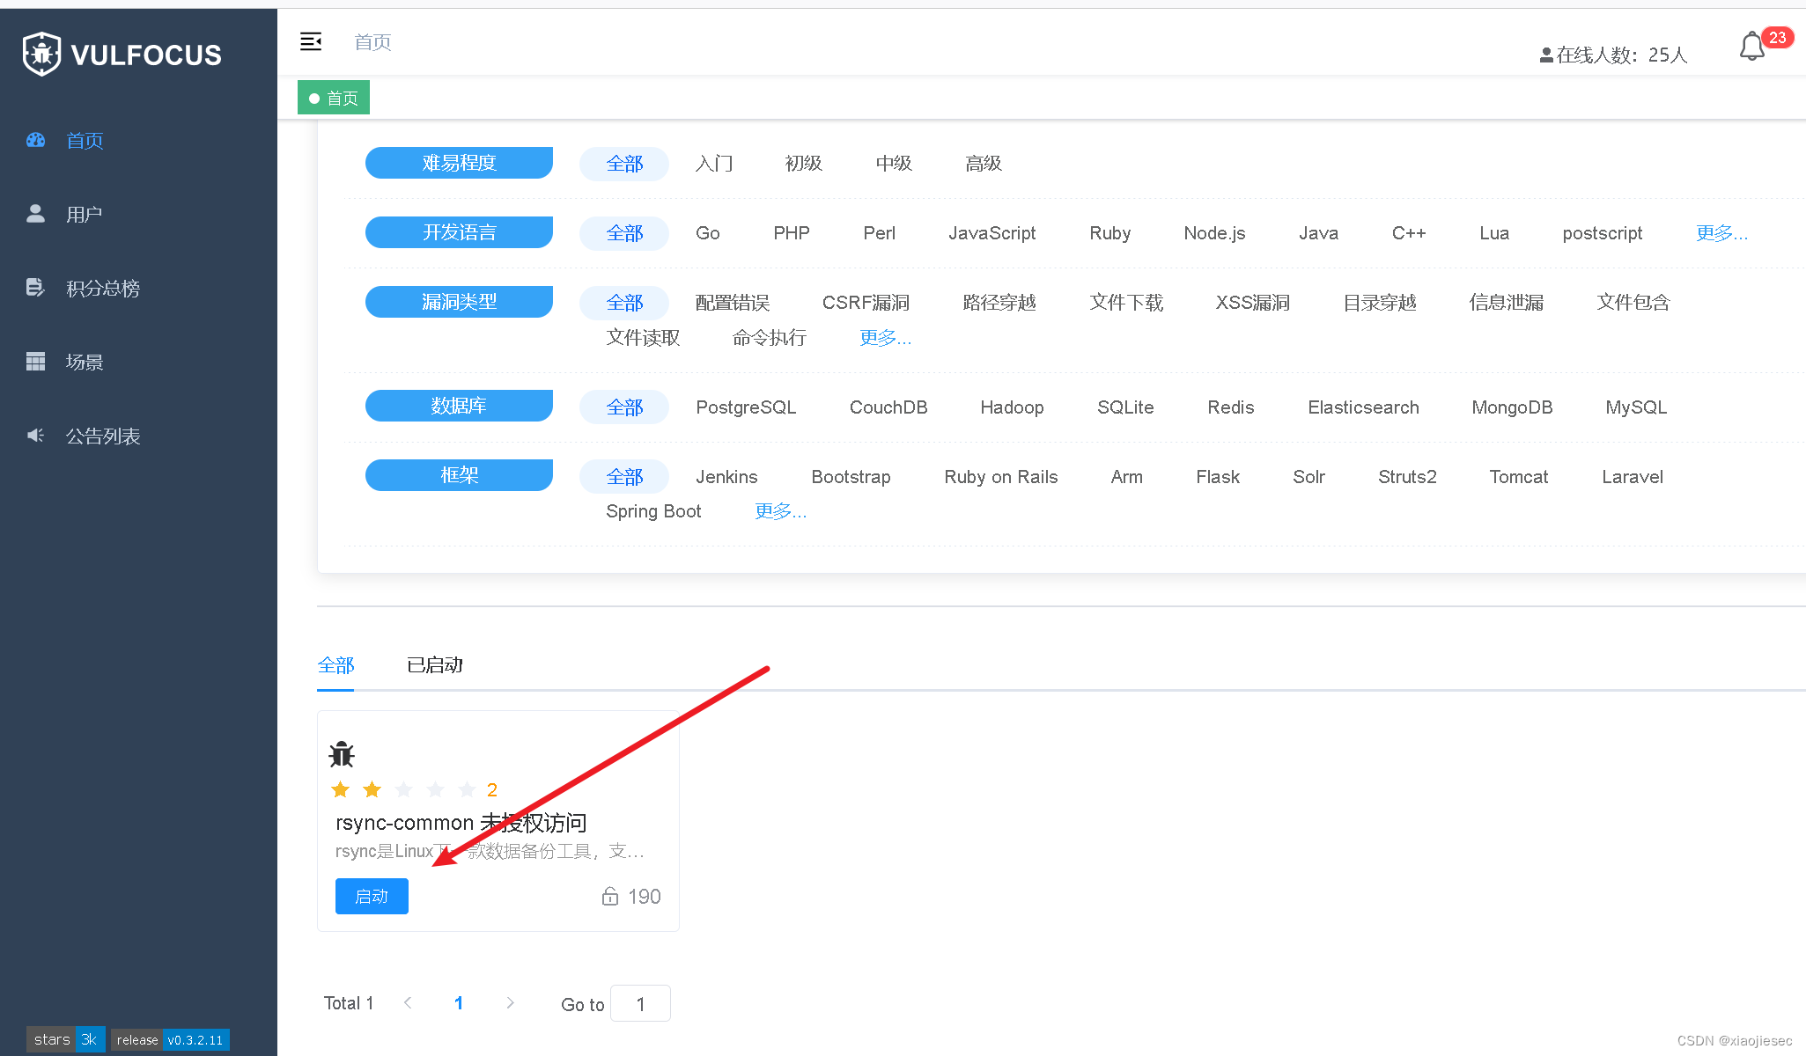
Task: Switch to the 已启动 tab
Action: point(434,664)
